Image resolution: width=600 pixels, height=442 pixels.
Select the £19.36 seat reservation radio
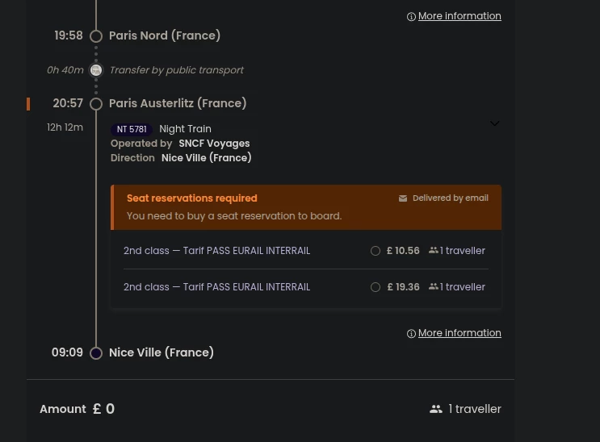(x=376, y=287)
